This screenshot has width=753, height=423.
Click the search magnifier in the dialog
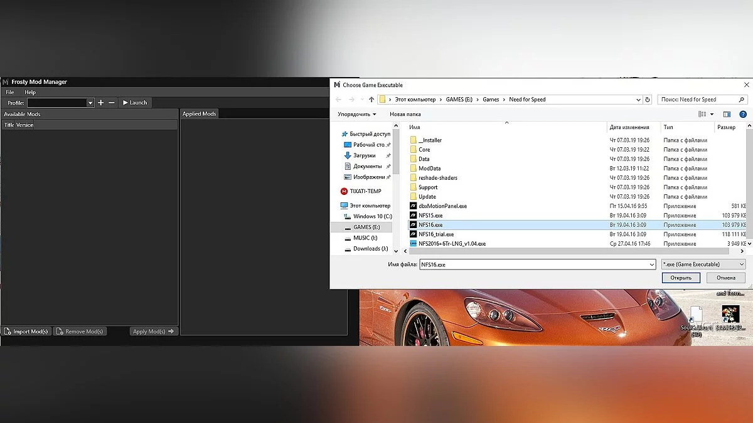pyautogui.click(x=742, y=99)
